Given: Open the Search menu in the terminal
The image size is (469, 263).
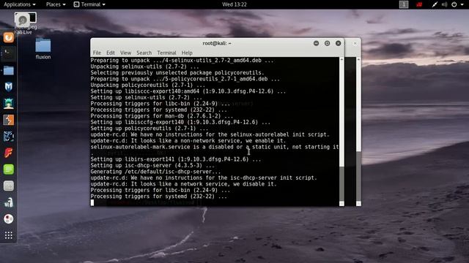Looking at the screenshot, I should tap(144, 53).
